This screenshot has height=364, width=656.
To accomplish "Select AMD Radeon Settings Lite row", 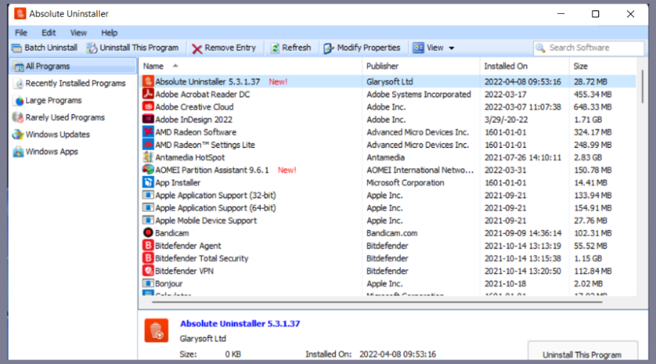I will tap(388, 145).
